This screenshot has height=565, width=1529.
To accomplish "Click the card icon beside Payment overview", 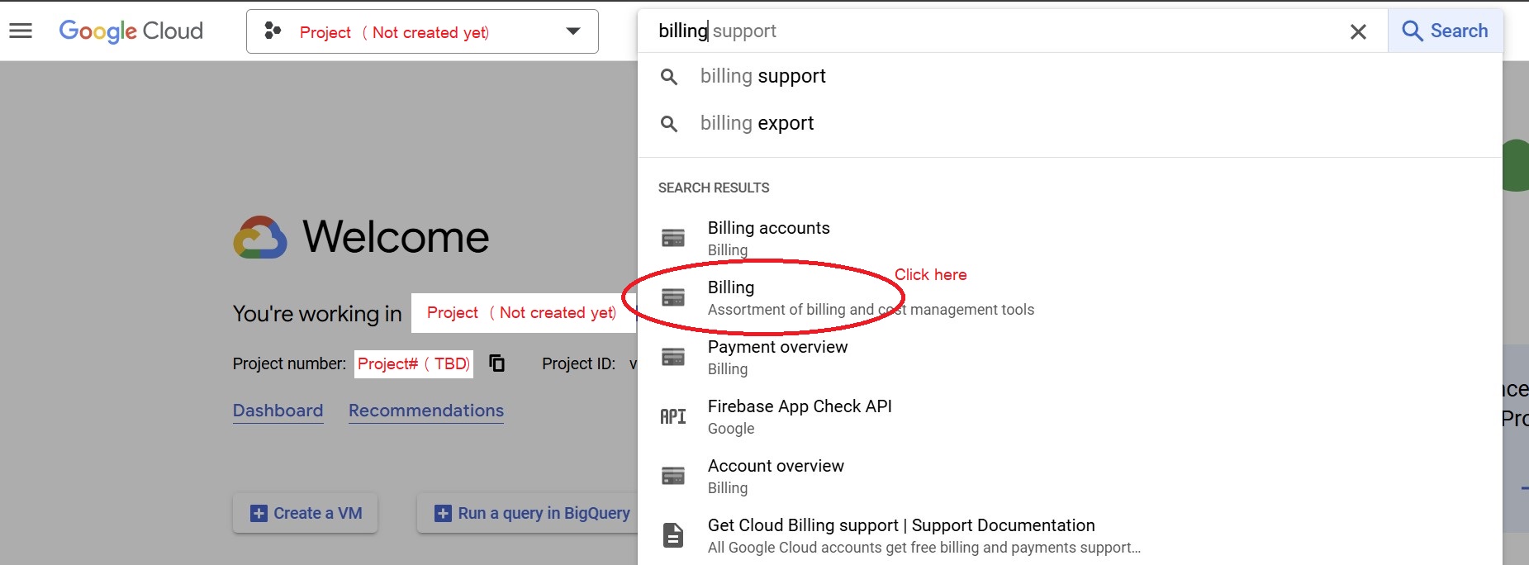I will click(x=673, y=357).
